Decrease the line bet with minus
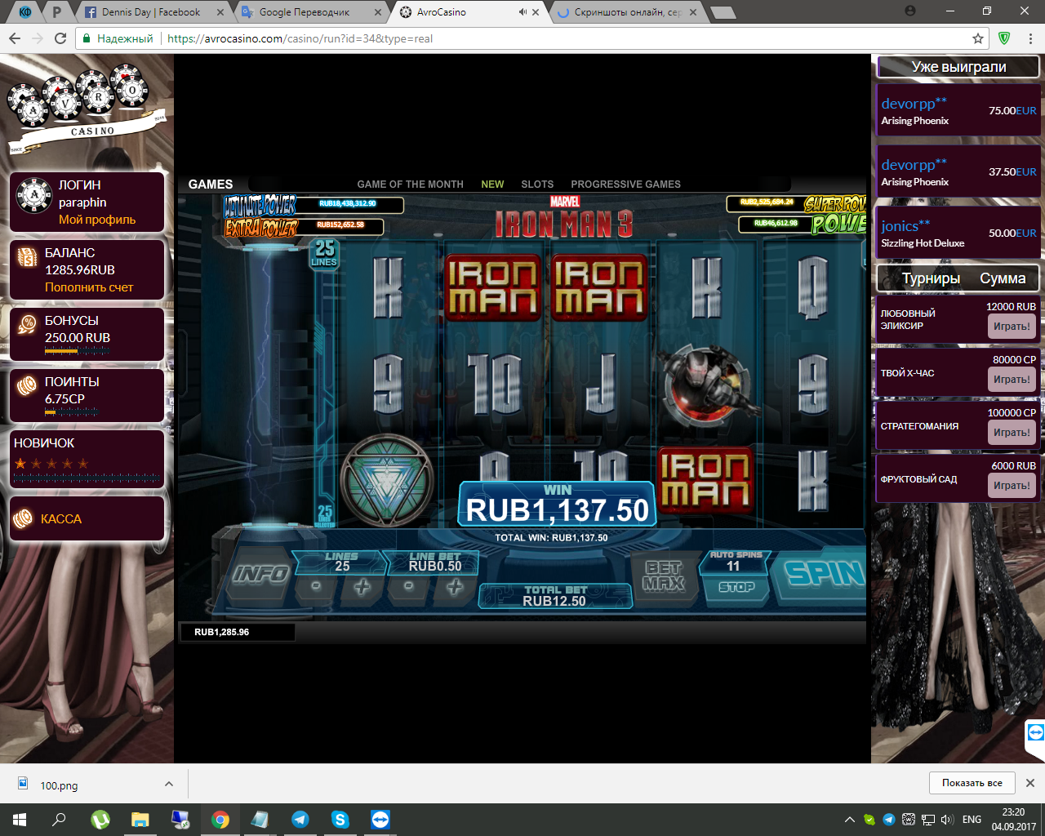The image size is (1045, 836). [408, 586]
